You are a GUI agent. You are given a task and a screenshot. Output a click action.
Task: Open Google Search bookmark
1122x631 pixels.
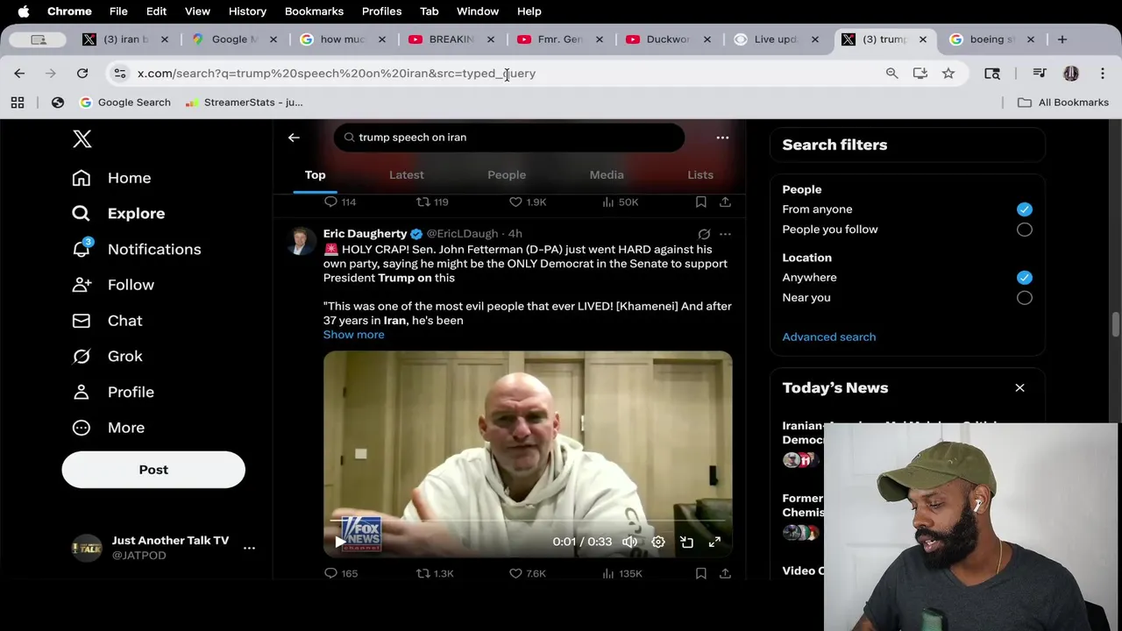pos(125,103)
